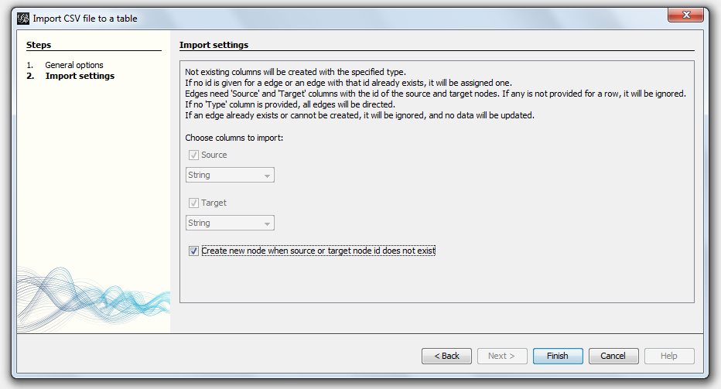Open the Source column type dropdown
721x389 pixels.
(231, 176)
